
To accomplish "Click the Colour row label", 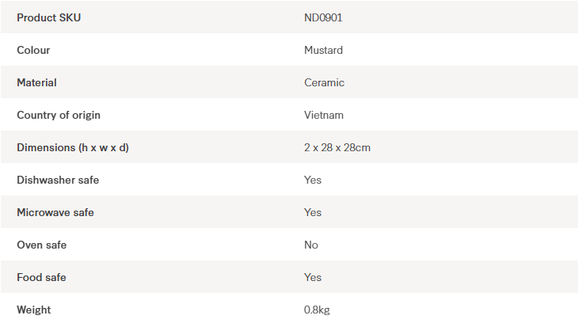I will (33, 50).
